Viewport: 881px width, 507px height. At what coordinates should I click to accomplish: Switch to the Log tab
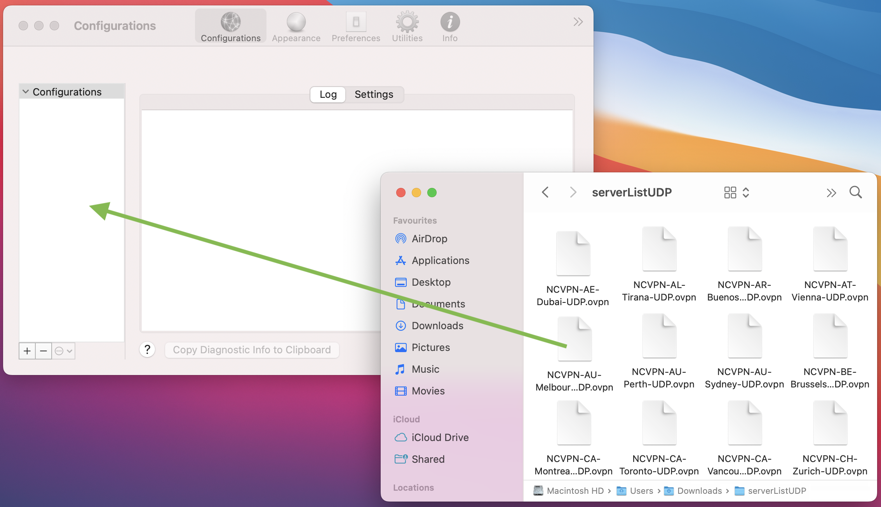point(327,94)
